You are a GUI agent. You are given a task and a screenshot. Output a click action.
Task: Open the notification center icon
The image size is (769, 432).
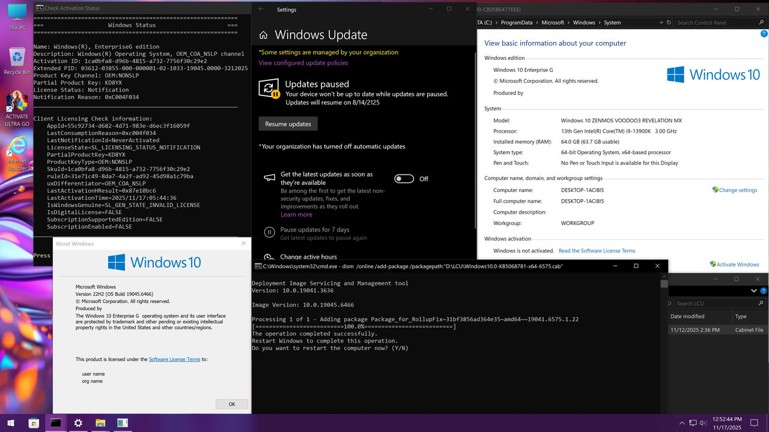point(755,423)
